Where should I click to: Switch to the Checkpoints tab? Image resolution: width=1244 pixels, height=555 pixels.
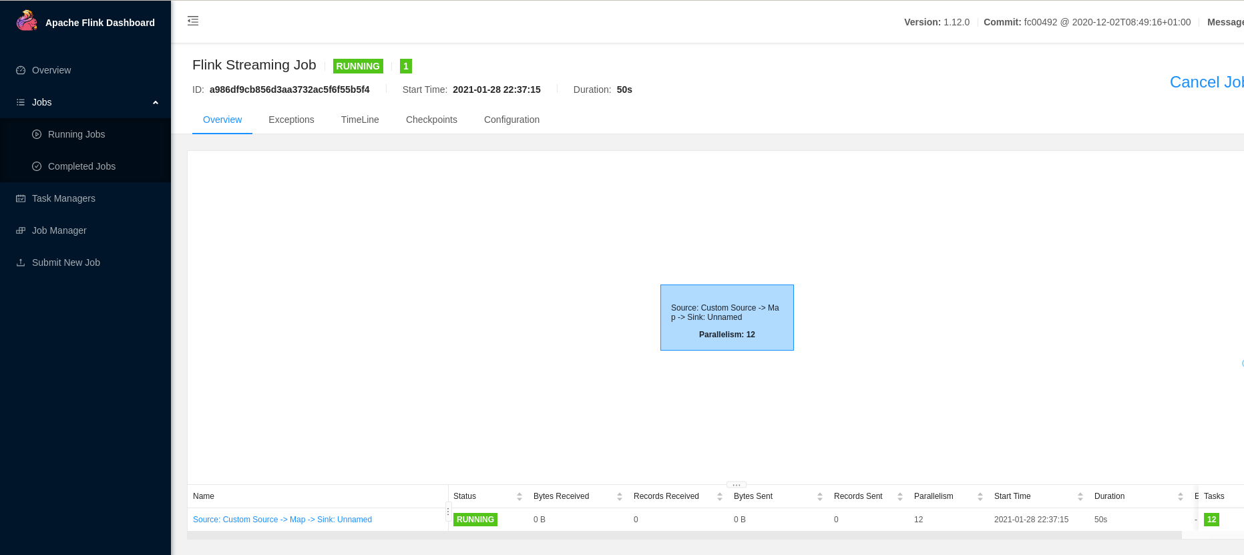click(x=431, y=120)
